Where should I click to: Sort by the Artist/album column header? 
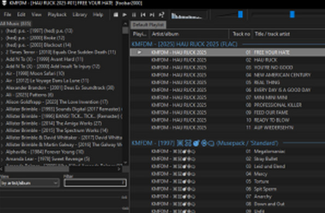point(188,34)
